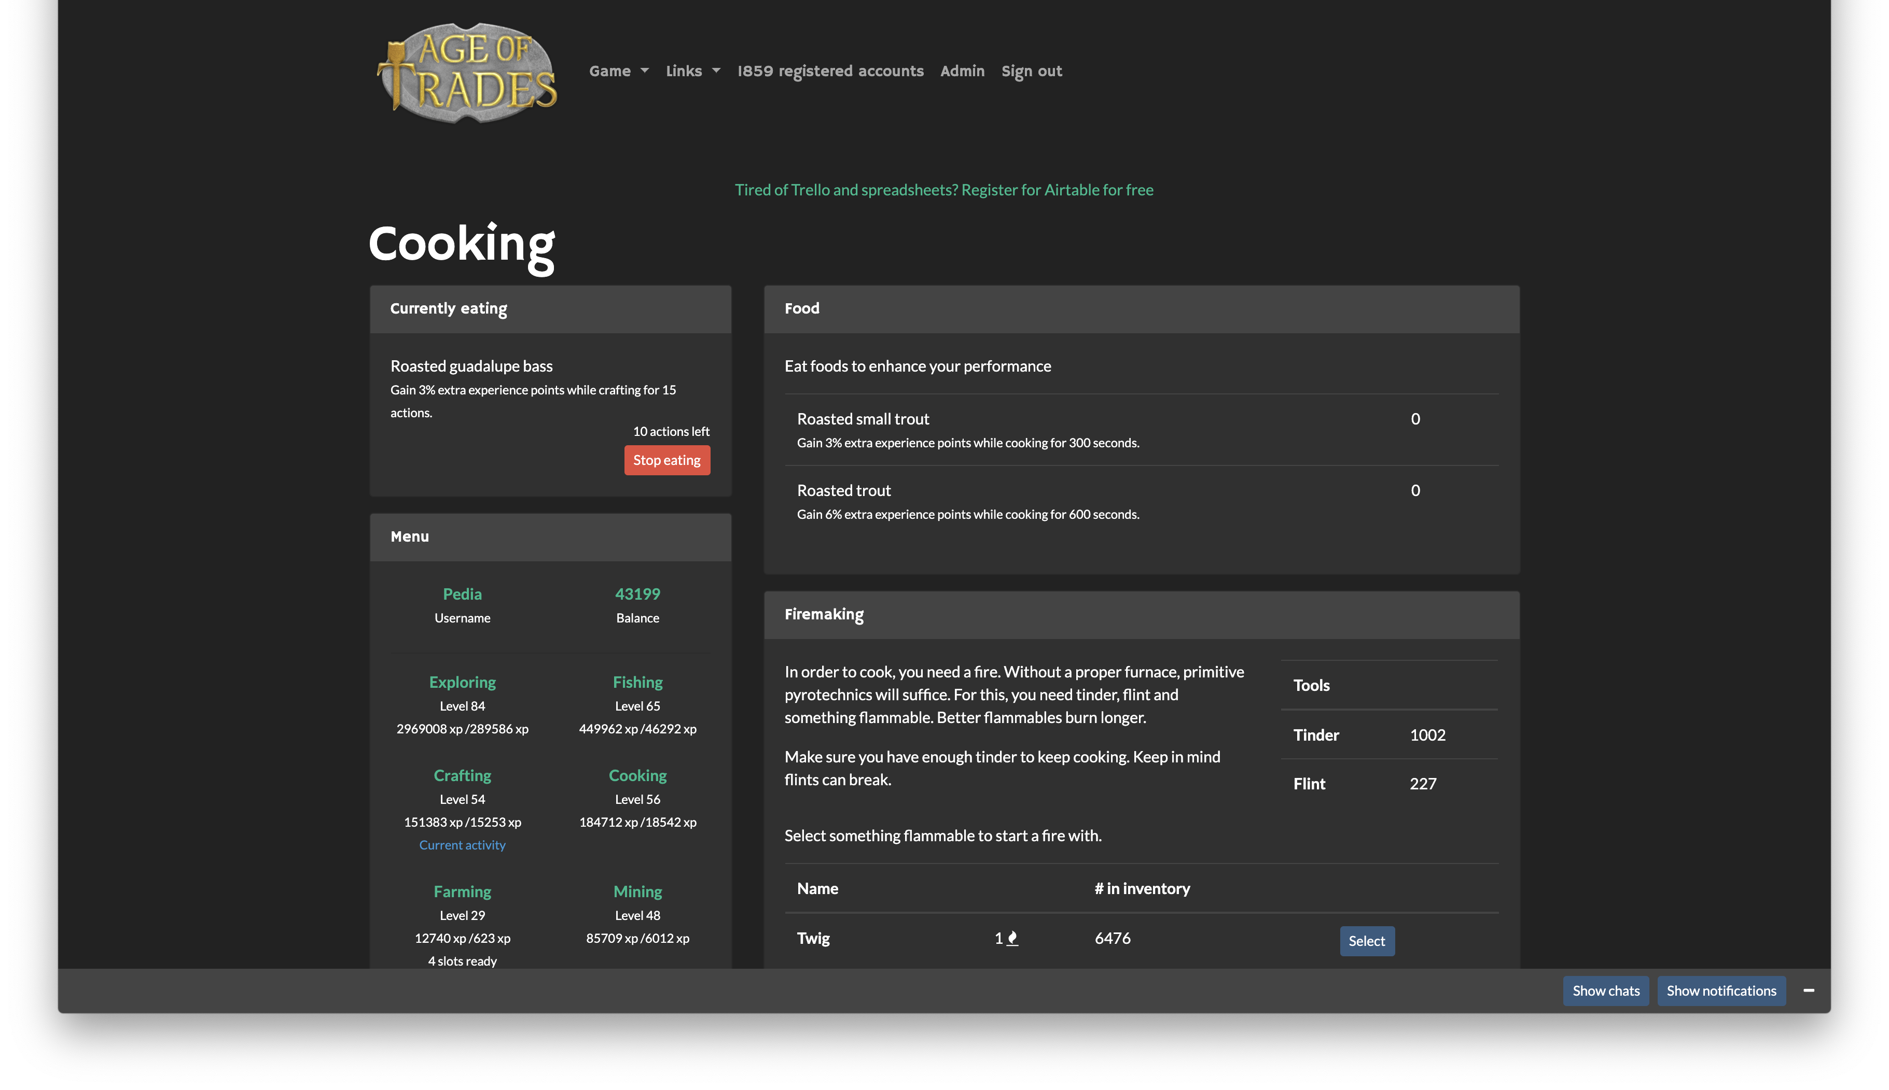Click the flame icon next to Twig
This screenshot has width=1889, height=1090.
point(1012,938)
